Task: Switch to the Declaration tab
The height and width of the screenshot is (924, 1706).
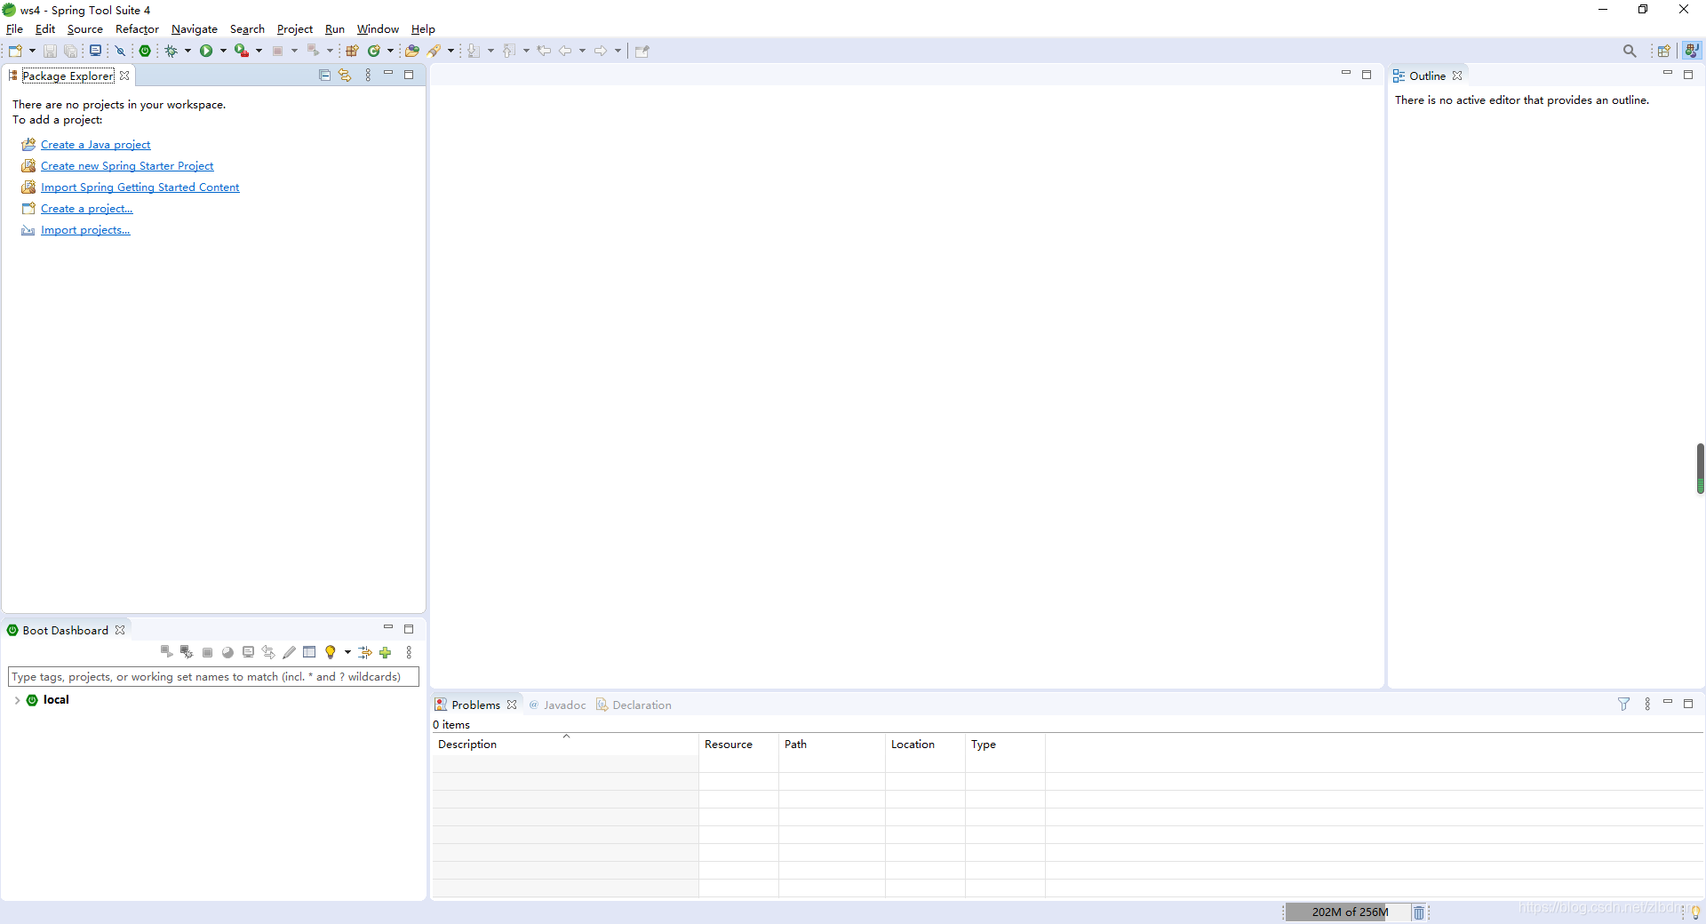Action: coord(634,705)
